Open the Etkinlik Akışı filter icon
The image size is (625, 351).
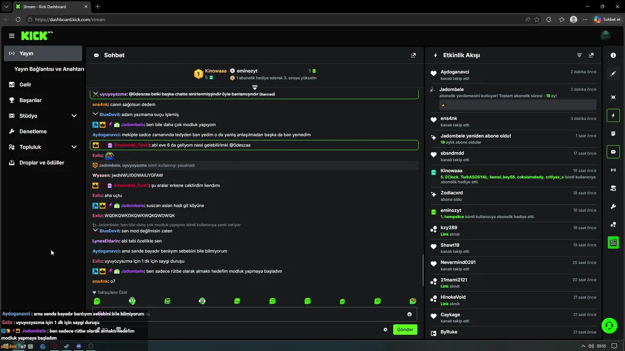pos(580,55)
